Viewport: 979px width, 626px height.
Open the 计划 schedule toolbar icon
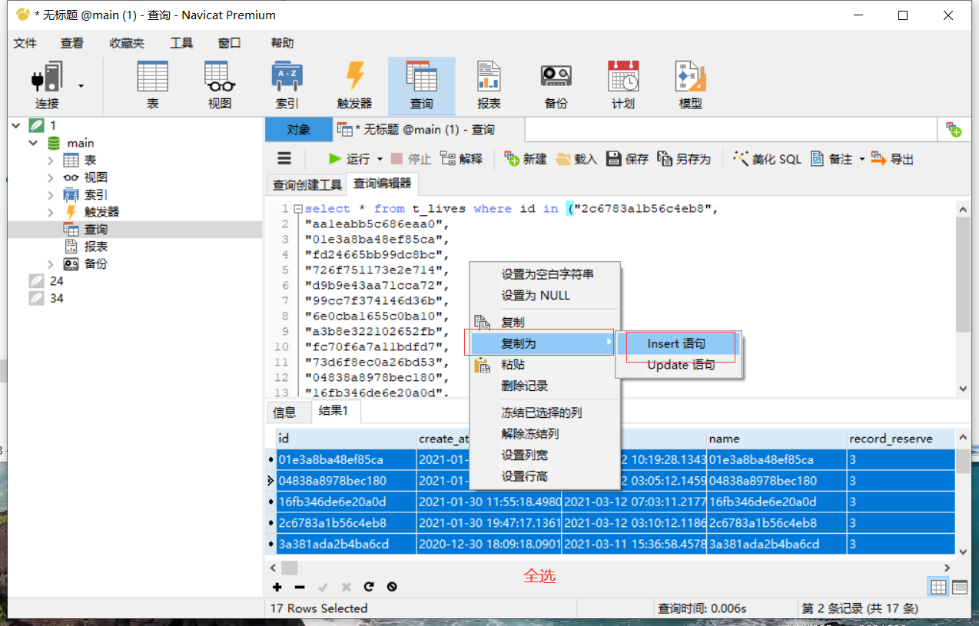coord(623,86)
